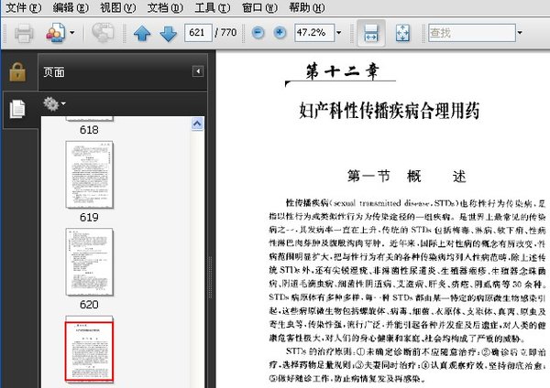Viewport: 550px width, 388px height.
Task: Zoom in with the plus button
Action: [280, 33]
